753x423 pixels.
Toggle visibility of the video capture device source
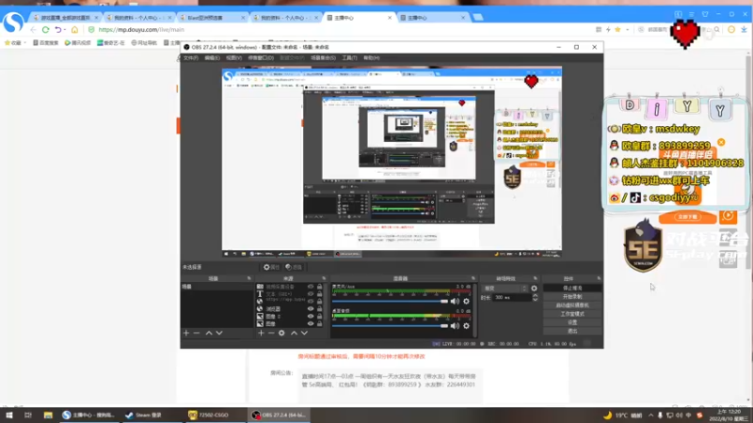311,287
